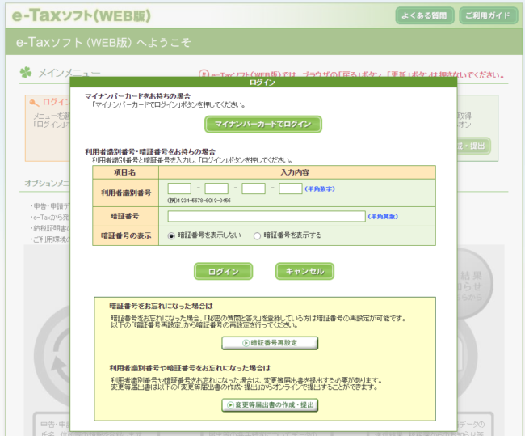Open ご利用ガイド in the header

(488, 15)
